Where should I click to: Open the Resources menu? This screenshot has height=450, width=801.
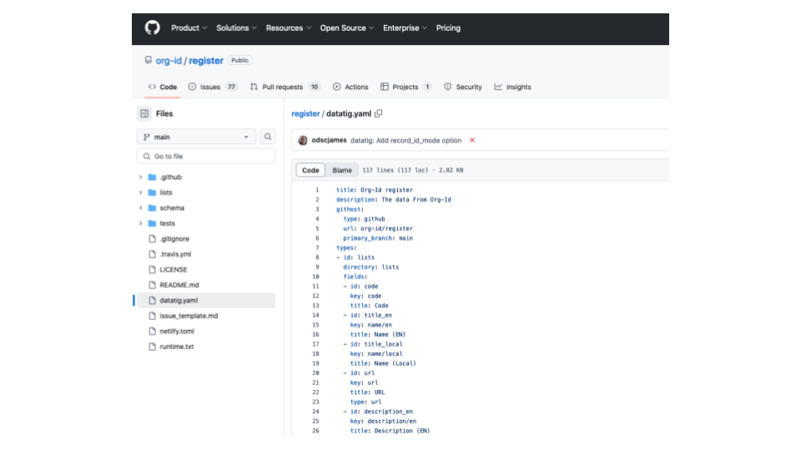point(289,28)
